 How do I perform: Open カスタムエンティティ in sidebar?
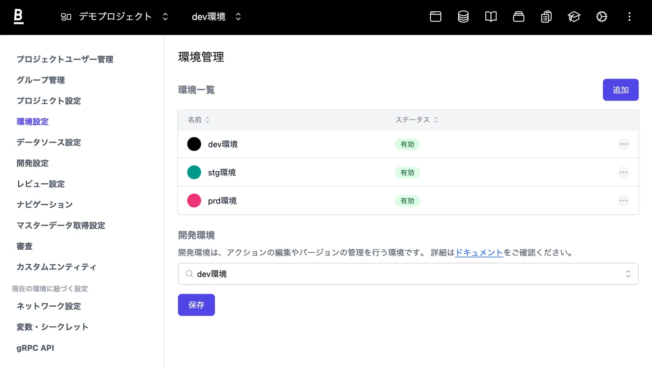[57, 267]
